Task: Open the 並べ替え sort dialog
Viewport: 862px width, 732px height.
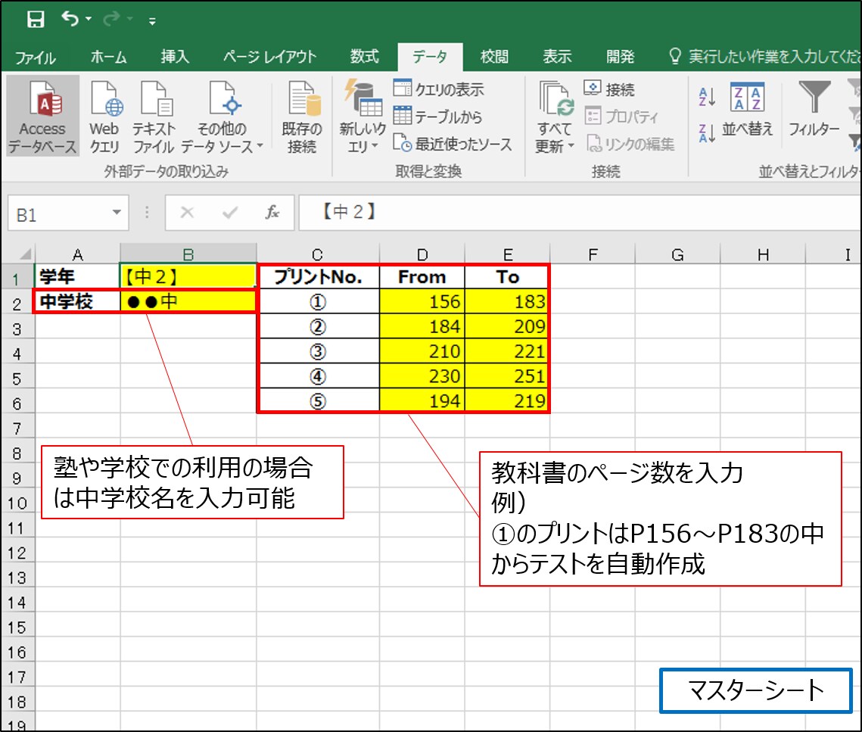Action: (747, 110)
